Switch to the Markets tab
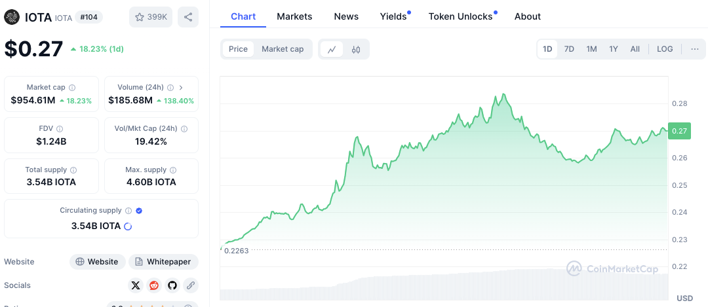708x307 pixels. (x=294, y=16)
